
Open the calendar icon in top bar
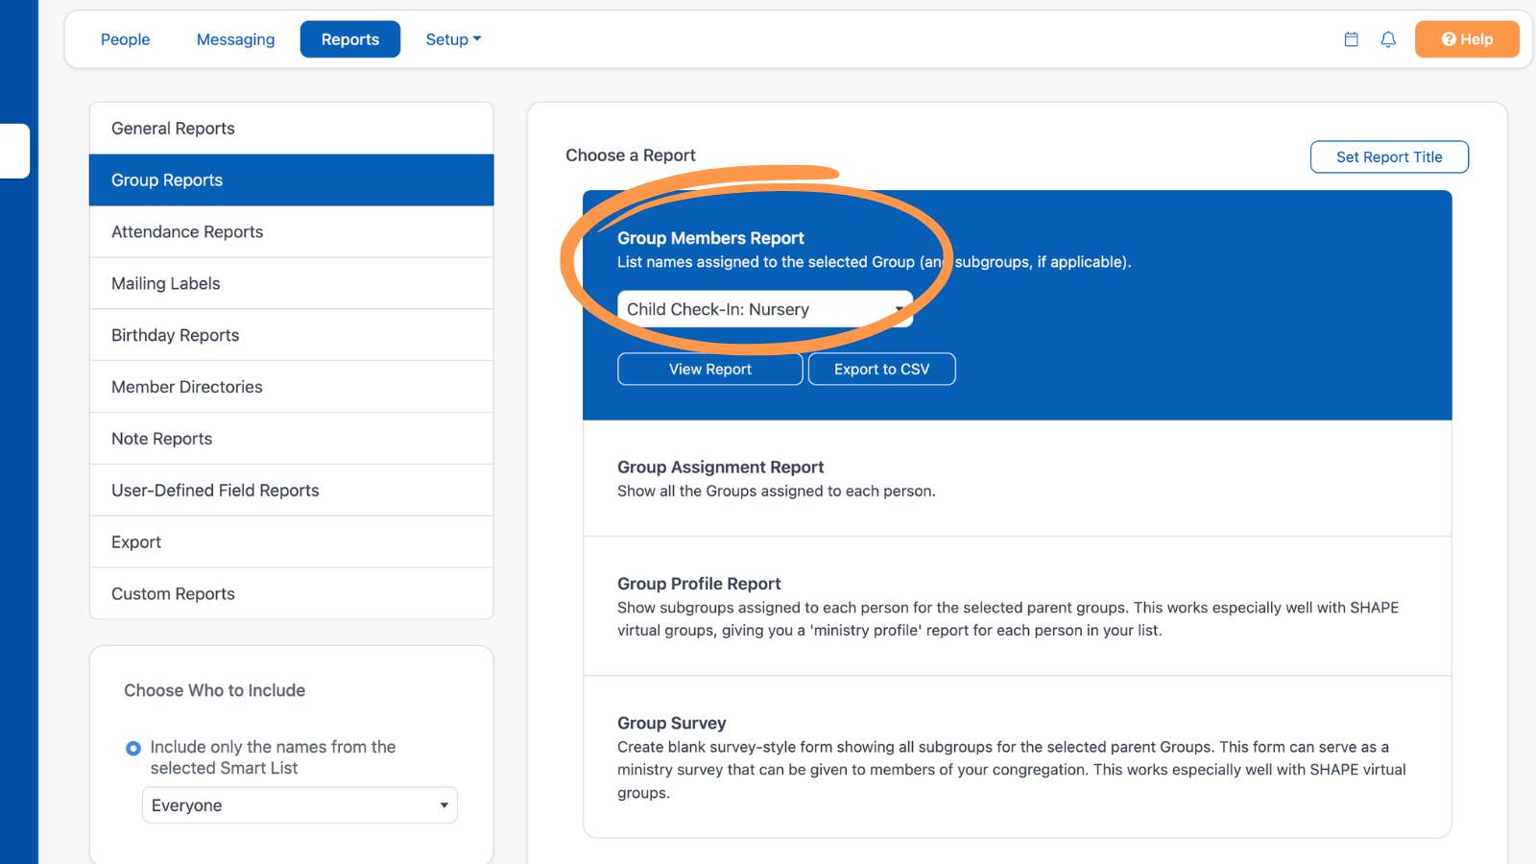click(1351, 39)
